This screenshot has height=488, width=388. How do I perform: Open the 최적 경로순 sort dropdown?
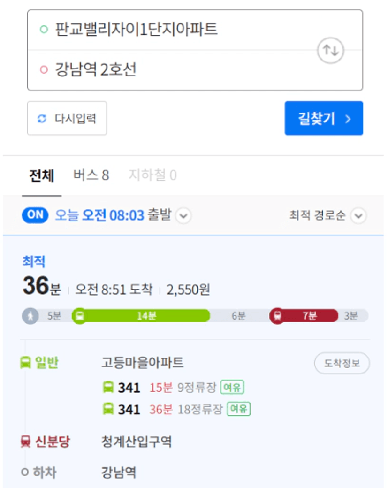pos(358,216)
